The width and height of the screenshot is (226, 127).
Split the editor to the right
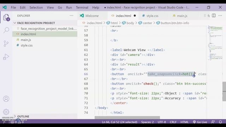pos(214,16)
